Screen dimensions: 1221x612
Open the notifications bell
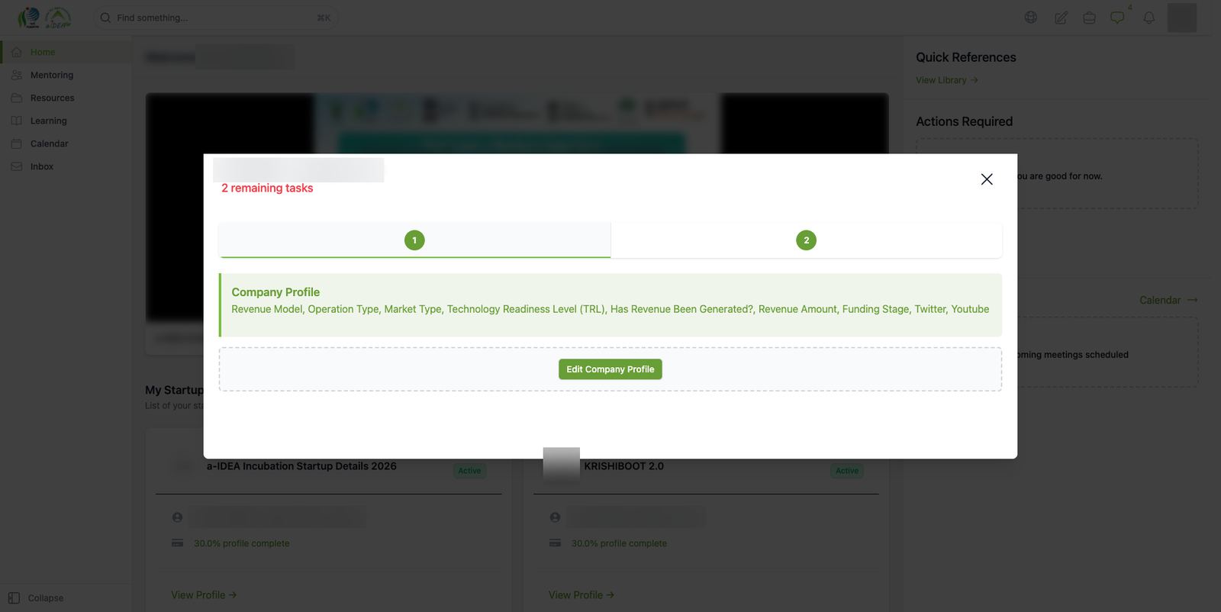pos(1149,18)
